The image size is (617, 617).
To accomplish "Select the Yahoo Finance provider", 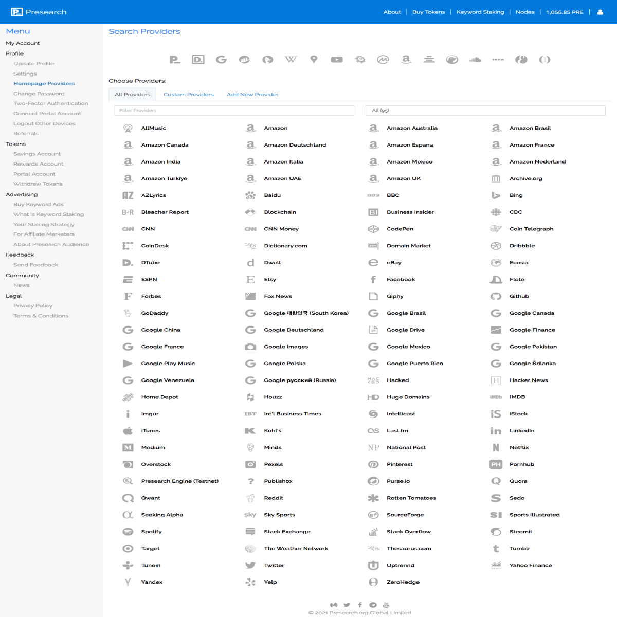I will (x=531, y=565).
